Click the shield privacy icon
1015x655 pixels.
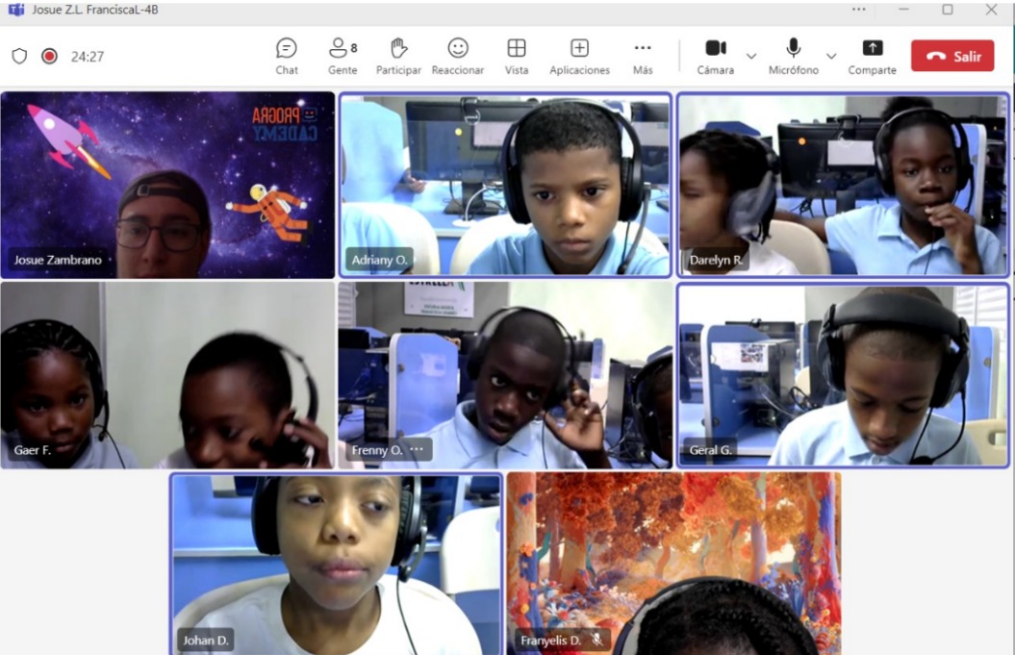(x=19, y=56)
